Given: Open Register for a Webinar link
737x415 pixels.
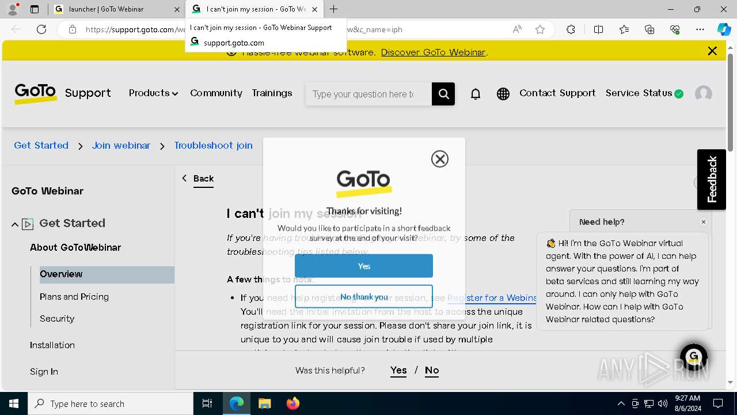Looking at the screenshot, I should coord(492,298).
